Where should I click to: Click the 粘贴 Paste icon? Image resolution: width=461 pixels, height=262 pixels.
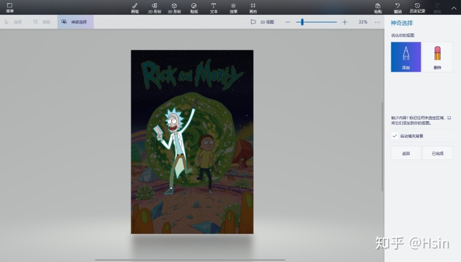(x=378, y=8)
